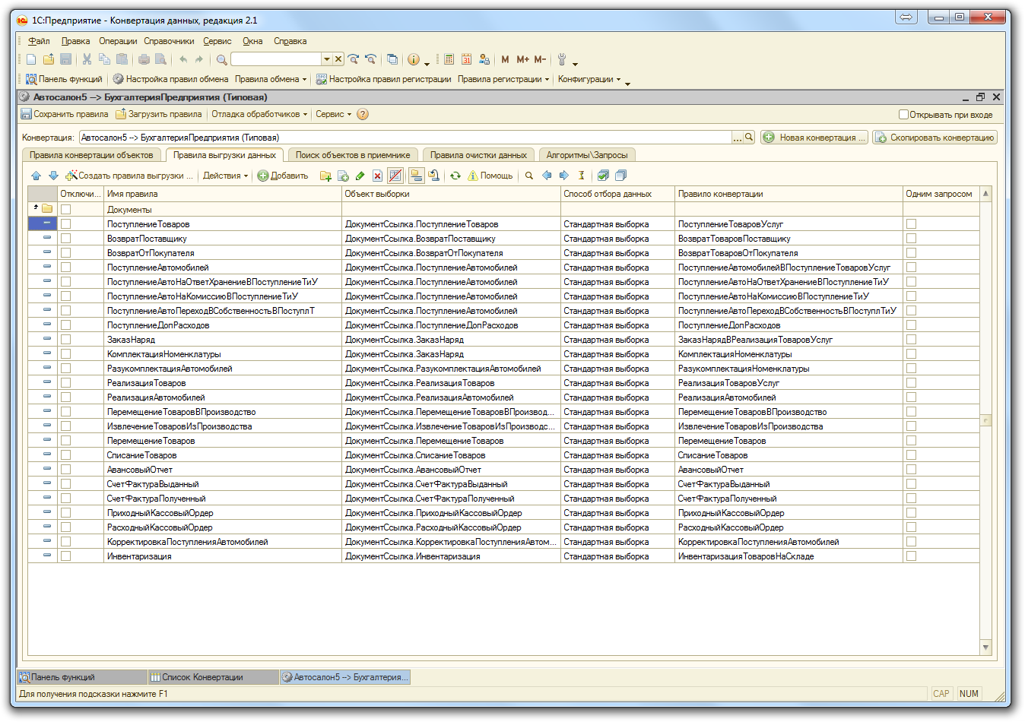
Task: Click the add new group folder icon
Action: click(325, 176)
